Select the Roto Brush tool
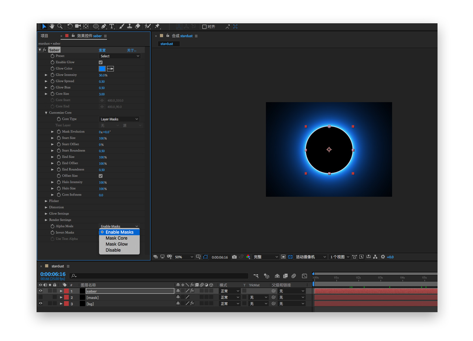The image size is (473, 341). pyautogui.click(x=148, y=26)
